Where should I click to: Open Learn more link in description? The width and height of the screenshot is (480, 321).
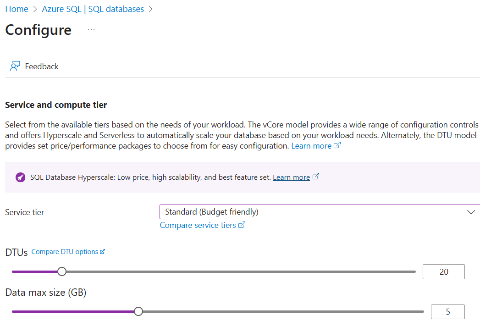click(311, 146)
